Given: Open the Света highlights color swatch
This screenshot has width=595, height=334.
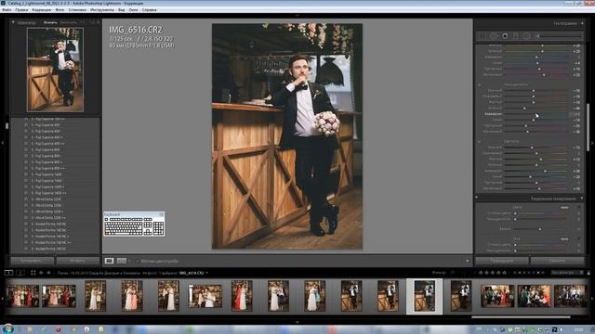Looking at the screenshot, I should click(x=564, y=208).
